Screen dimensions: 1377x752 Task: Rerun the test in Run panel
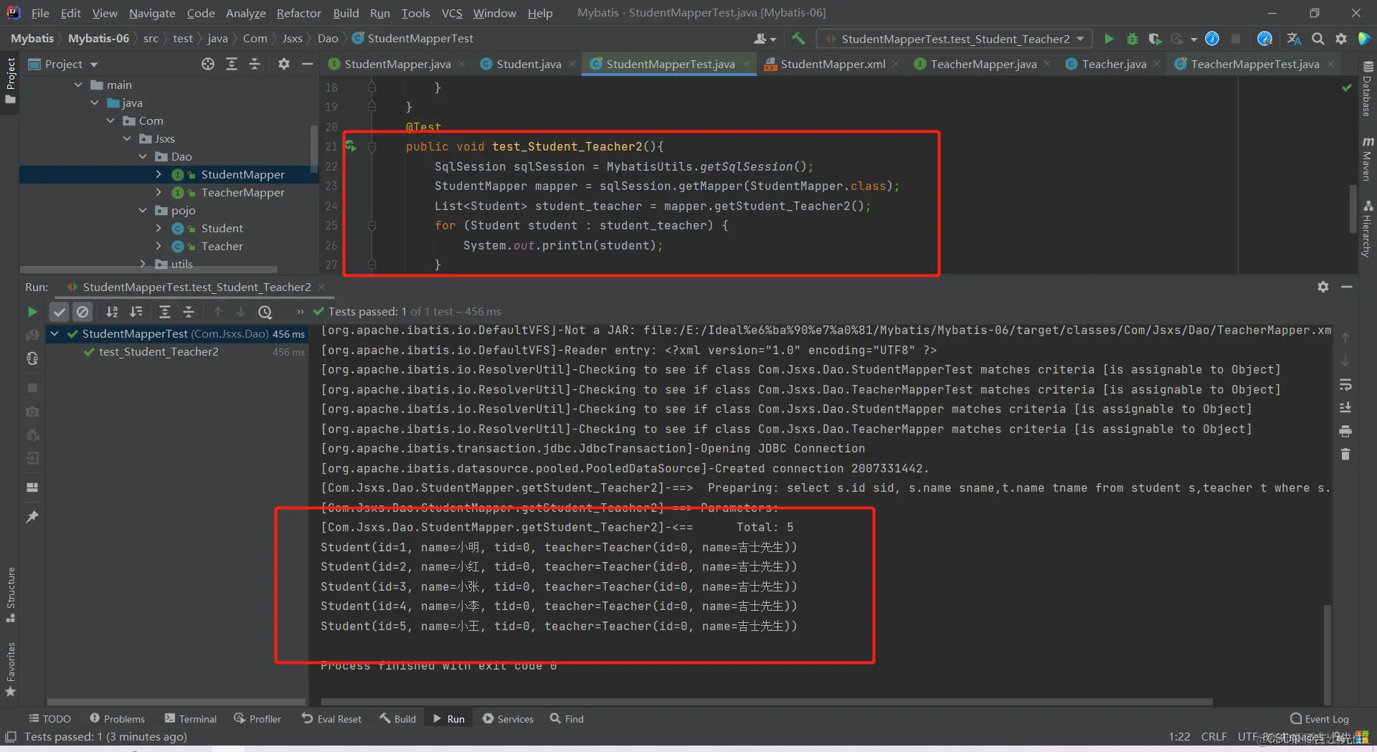(x=32, y=312)
